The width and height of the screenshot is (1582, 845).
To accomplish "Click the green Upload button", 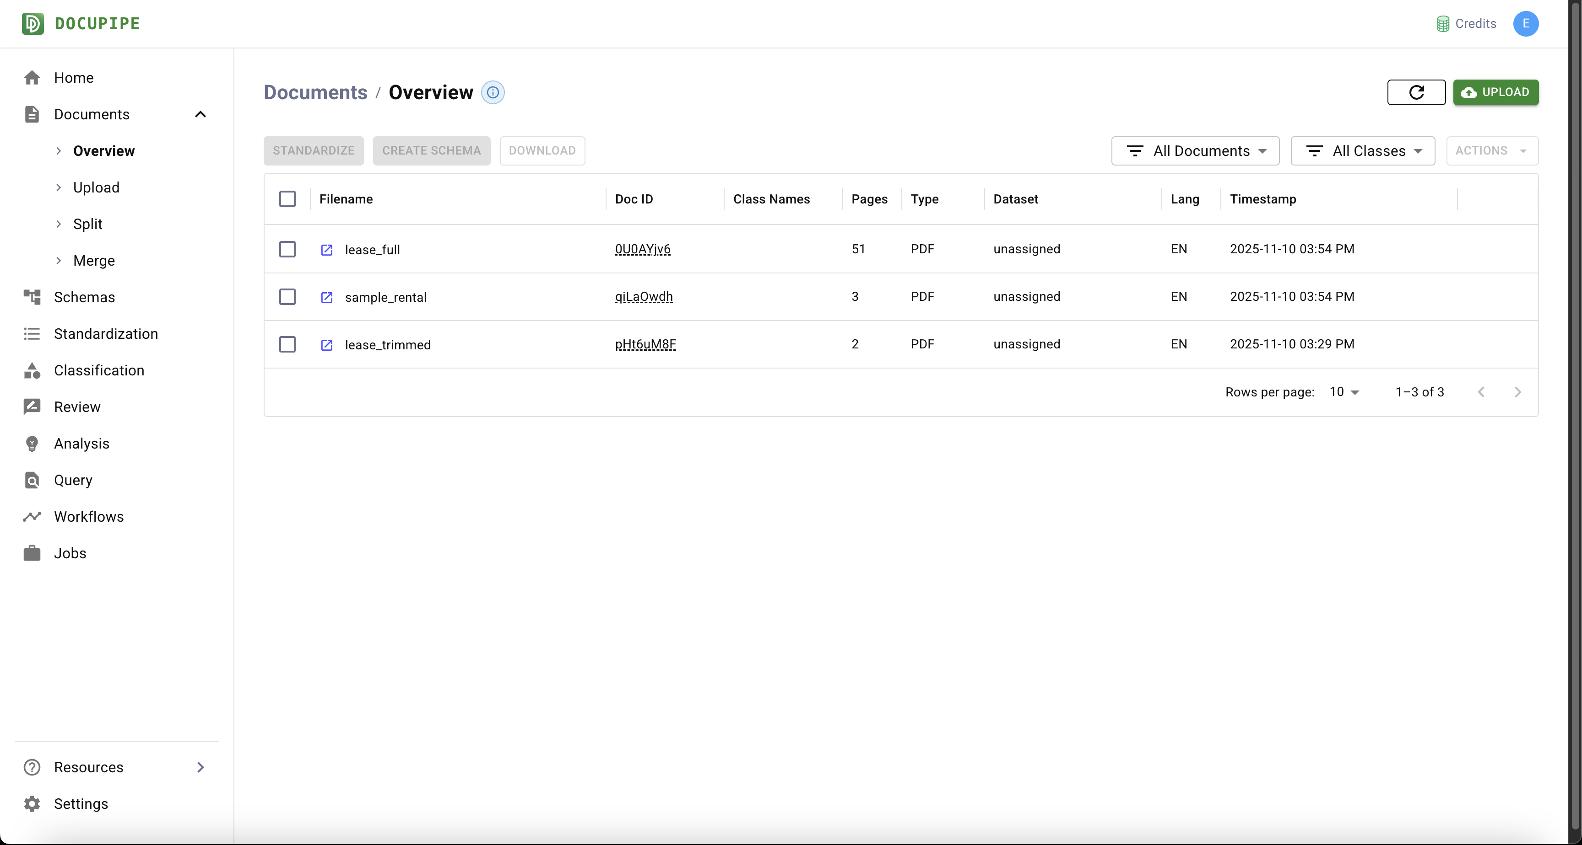I will [x=1495, y=92].
